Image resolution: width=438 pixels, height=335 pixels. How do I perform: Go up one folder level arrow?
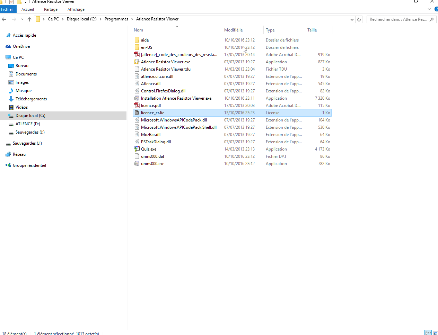click(29, 19)
